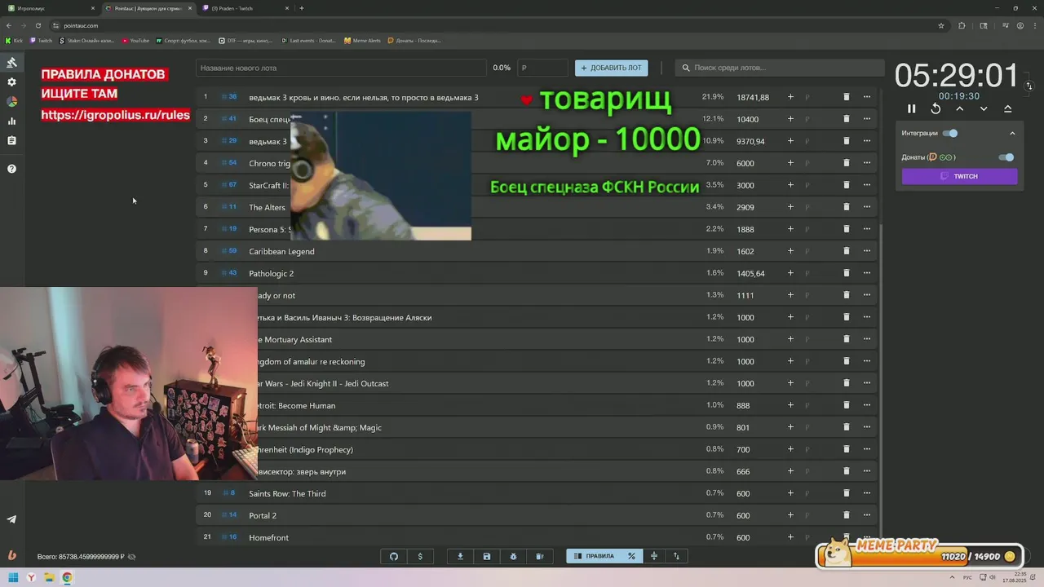Viewport: 1044px width, 587px height.
Task: Click the Название нового лота input field
Action: pos(341,68)
